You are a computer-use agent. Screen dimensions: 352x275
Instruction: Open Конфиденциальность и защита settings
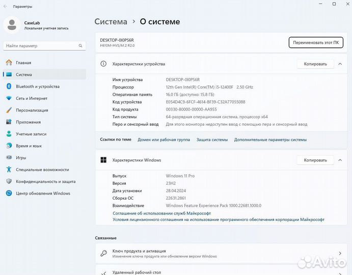(44, 181)
